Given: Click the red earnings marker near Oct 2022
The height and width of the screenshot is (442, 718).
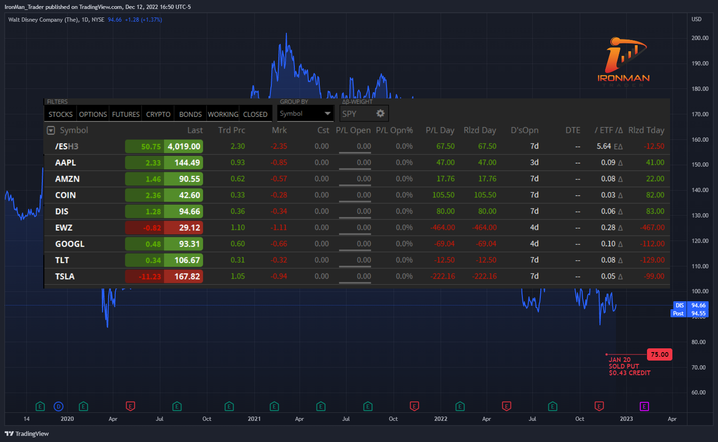Looking at the screenshot, I should tap(599, 406).
